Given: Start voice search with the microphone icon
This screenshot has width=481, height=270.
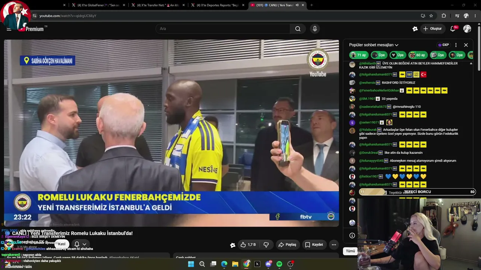Looking at the screenshot, I should click(x=315, y=29).
